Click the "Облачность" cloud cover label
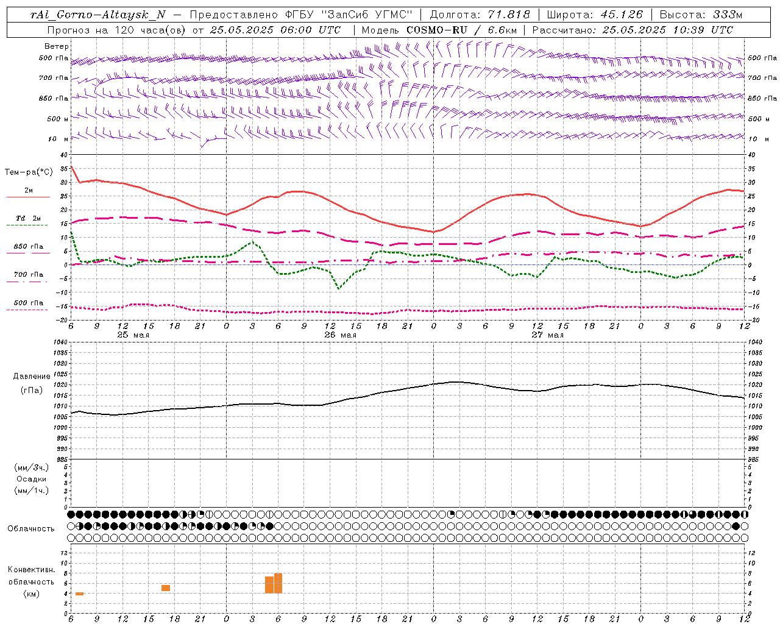780x624 pixels. (31, 528)
